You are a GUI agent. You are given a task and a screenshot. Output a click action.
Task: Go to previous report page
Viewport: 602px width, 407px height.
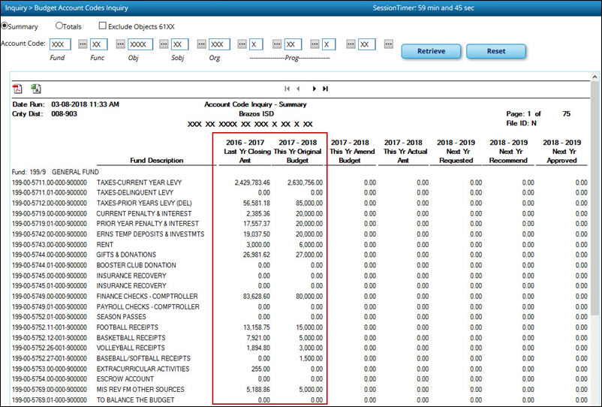(298, 89)
